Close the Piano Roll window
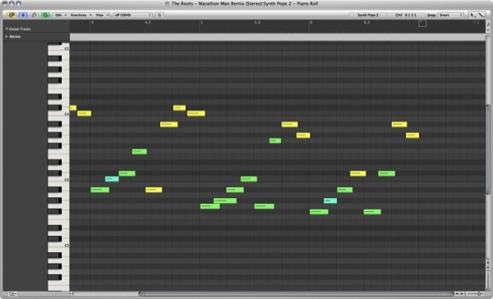The width and height of the screenshot is (493, 299). pos(4,3)
